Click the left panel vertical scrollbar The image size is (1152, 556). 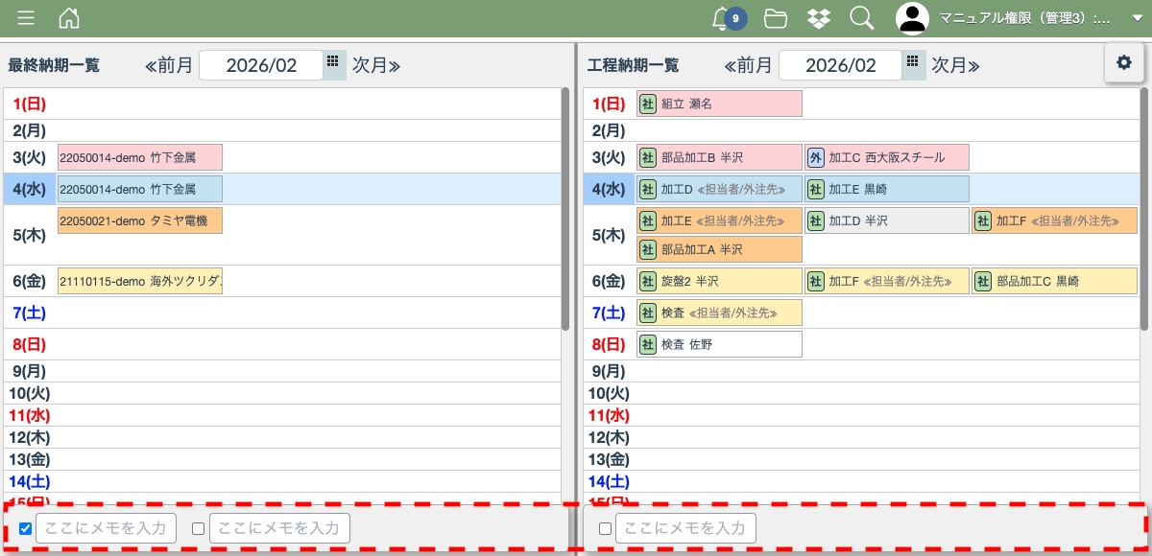pyautogui.click(x=564, y=211)
